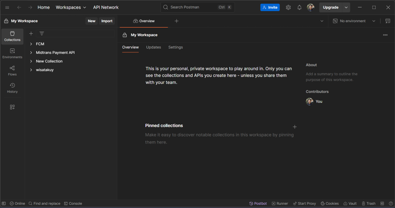Open the Collections sidebar section
Image resolution: width=395 pixels, height=208 pixels.
[12, 36]
